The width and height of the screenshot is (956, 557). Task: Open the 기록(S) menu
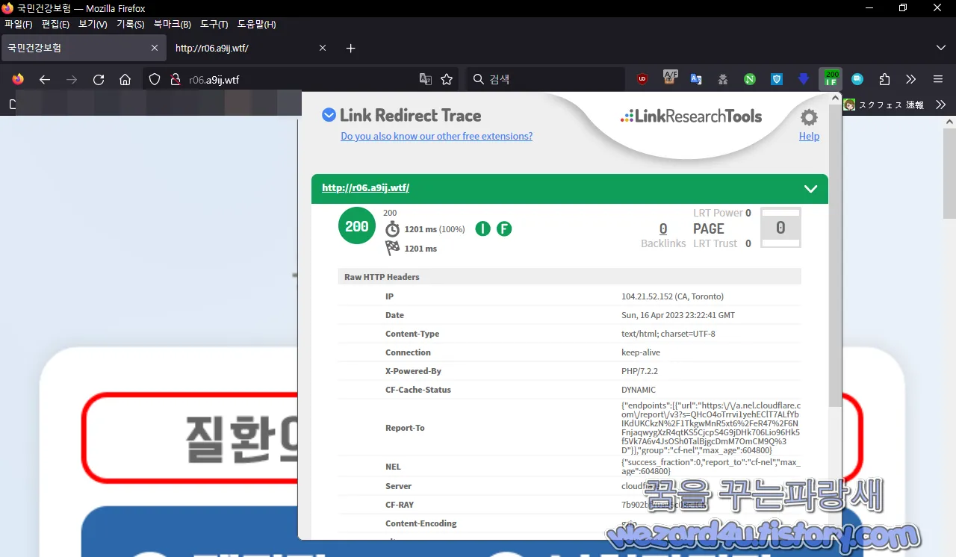[131, 24]
